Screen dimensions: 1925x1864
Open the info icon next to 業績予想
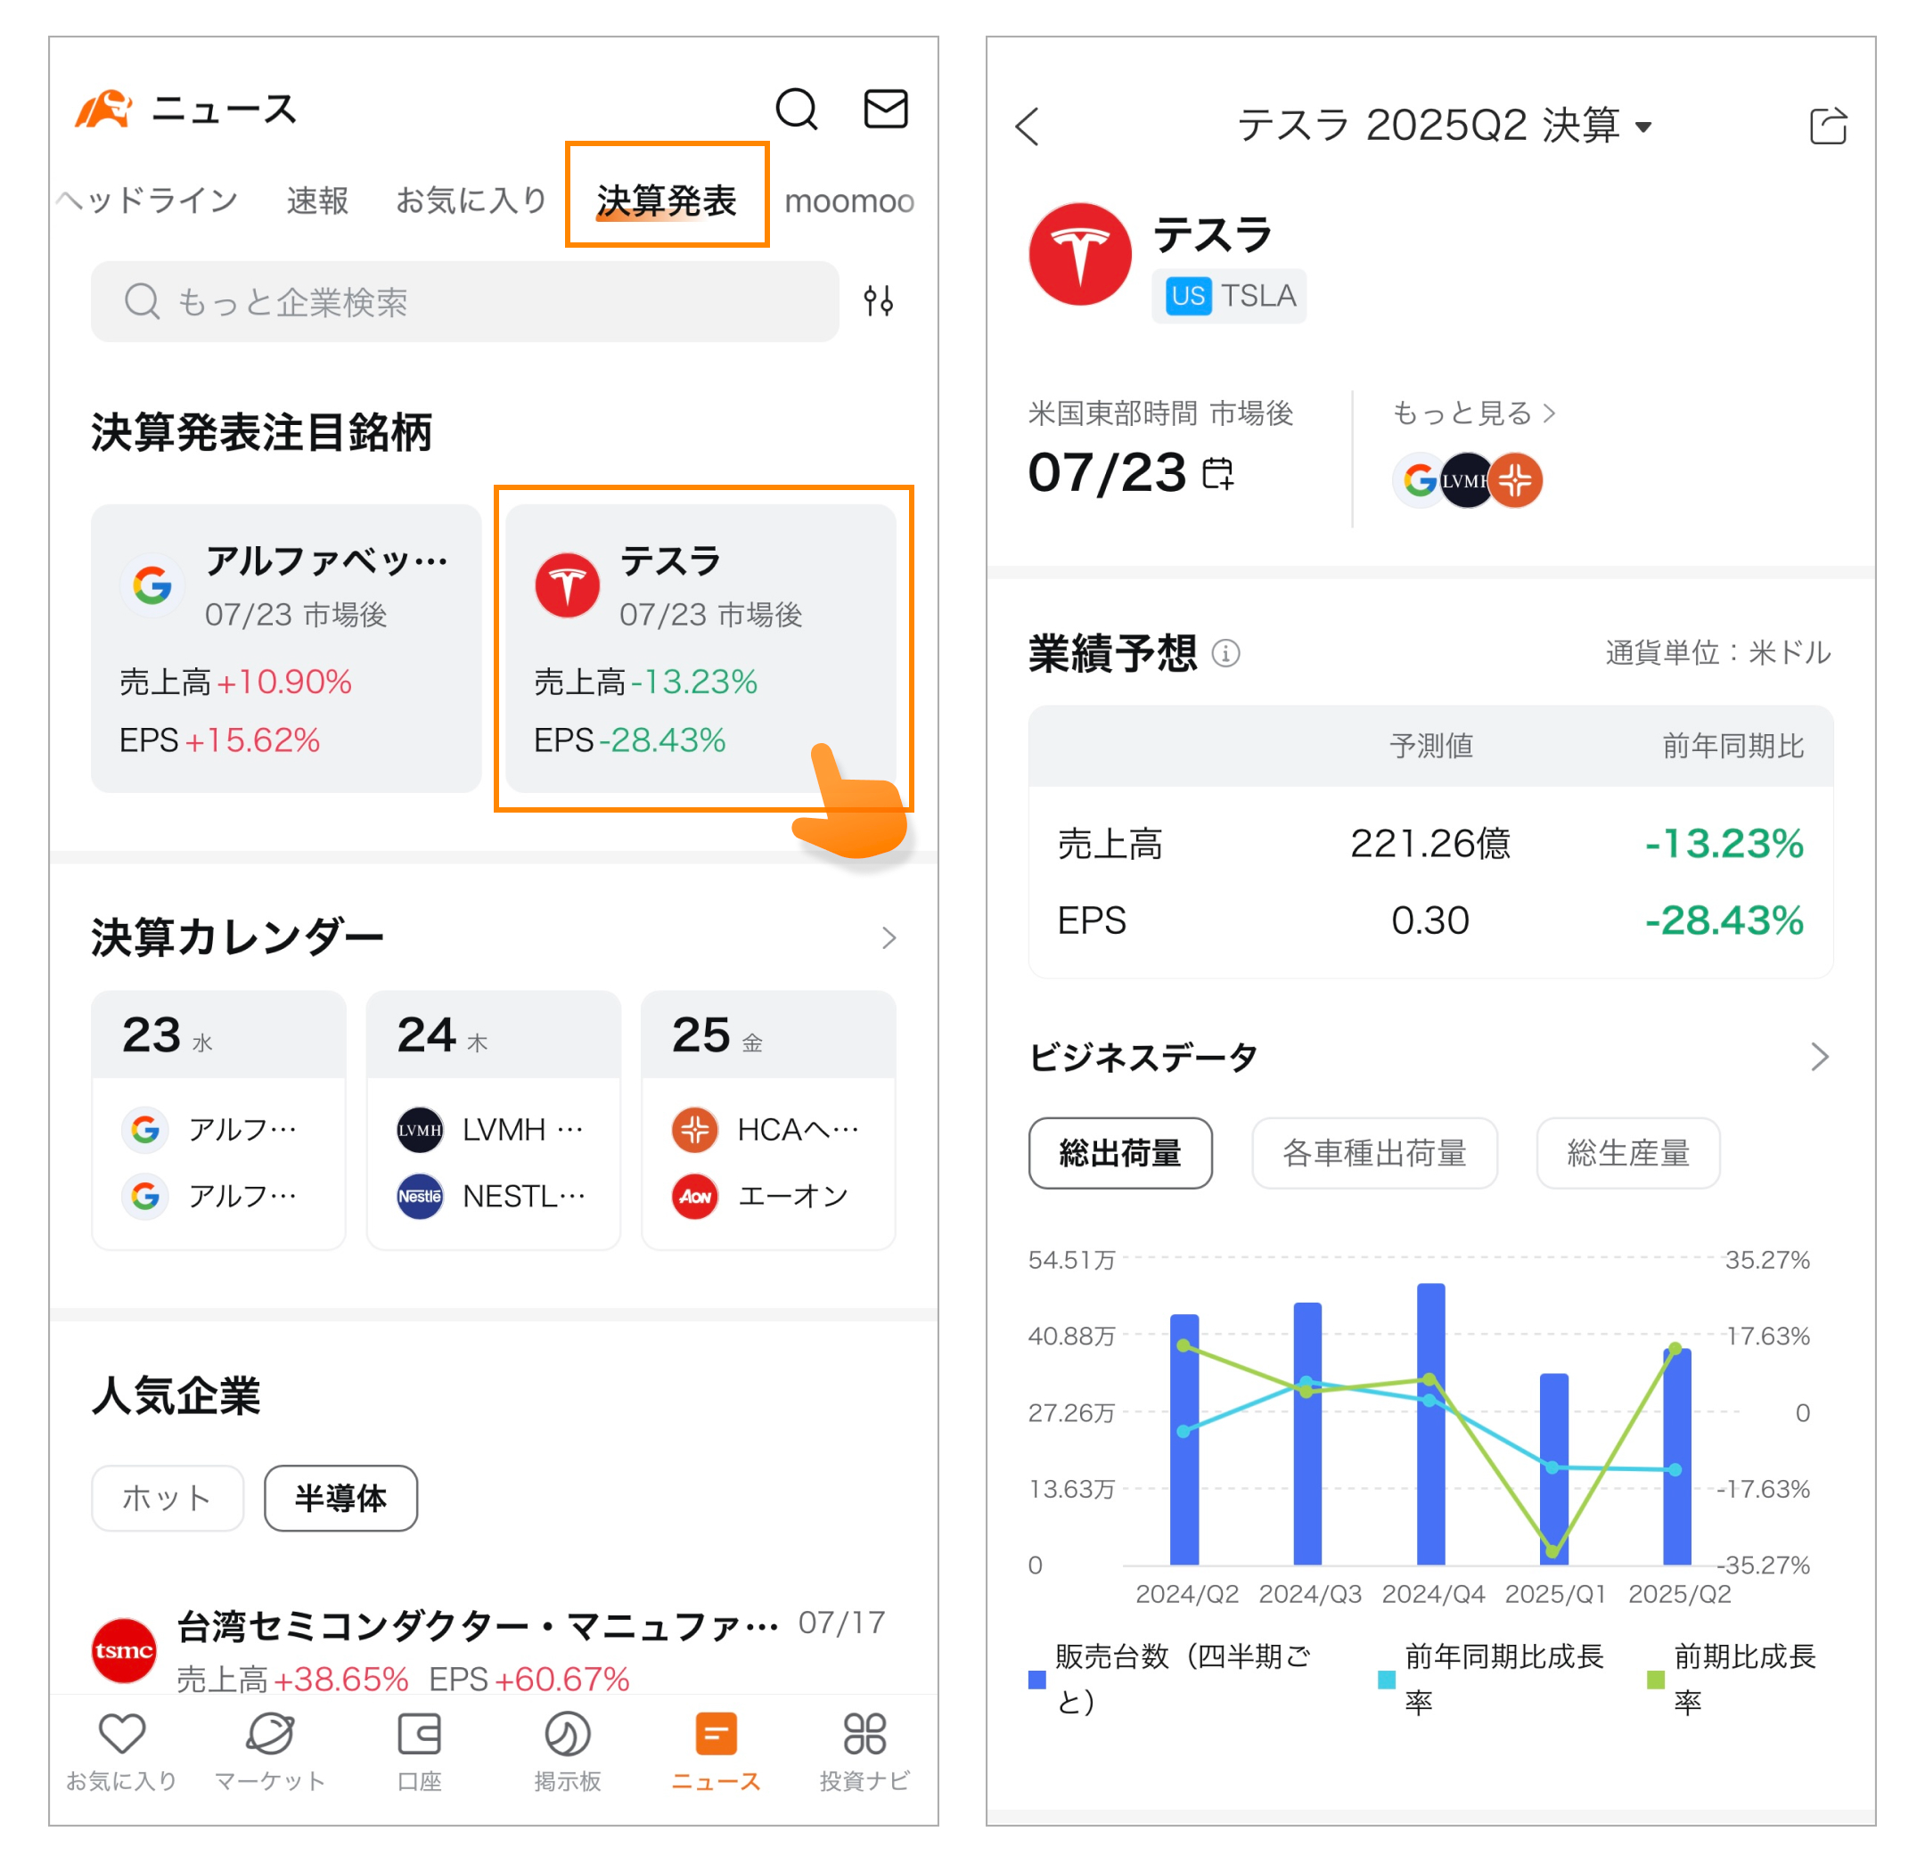coord(1225,653)
